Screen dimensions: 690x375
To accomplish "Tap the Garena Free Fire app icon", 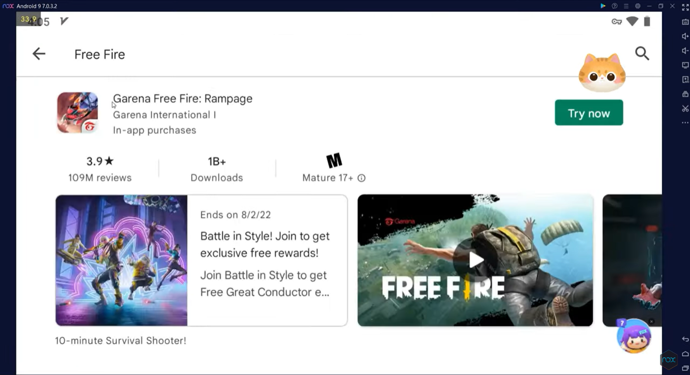I will click(x=77, y=113).
